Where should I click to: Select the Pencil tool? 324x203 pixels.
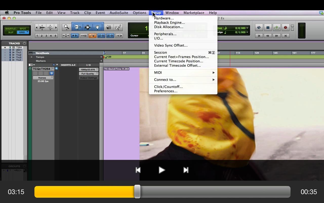118,27
